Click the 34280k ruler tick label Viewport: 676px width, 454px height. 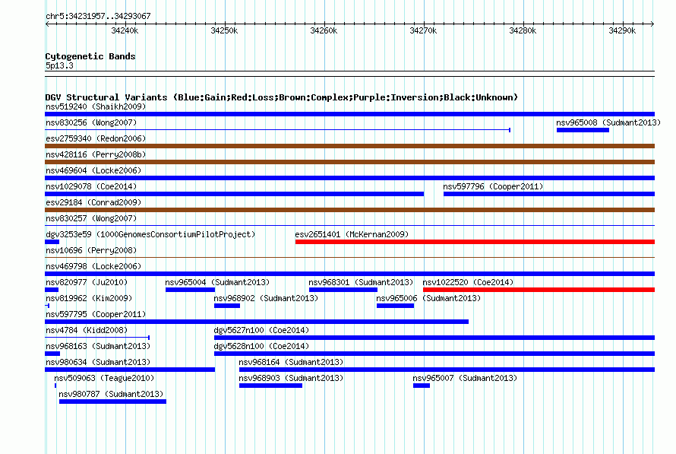tap(523, 30)
